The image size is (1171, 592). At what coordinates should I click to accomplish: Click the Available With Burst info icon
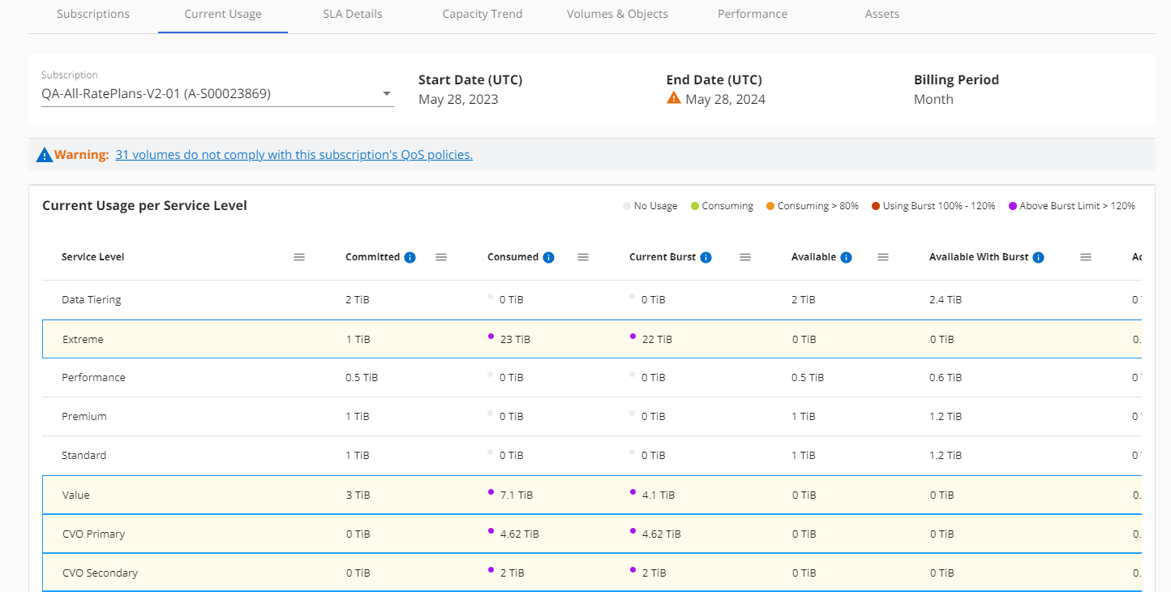pyautogui.click(x=1038, y=257)
